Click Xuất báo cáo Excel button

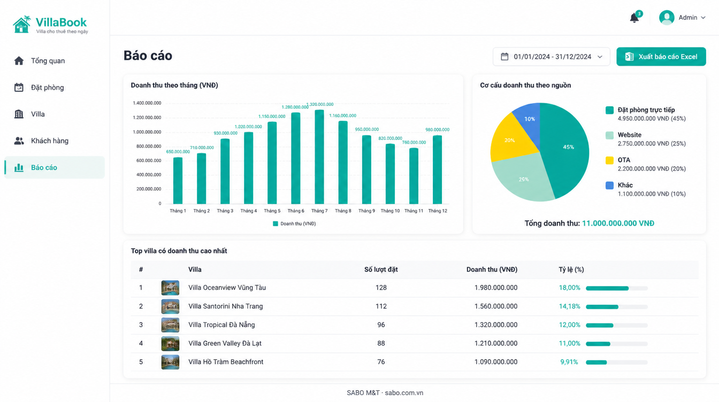pos(661,57)
